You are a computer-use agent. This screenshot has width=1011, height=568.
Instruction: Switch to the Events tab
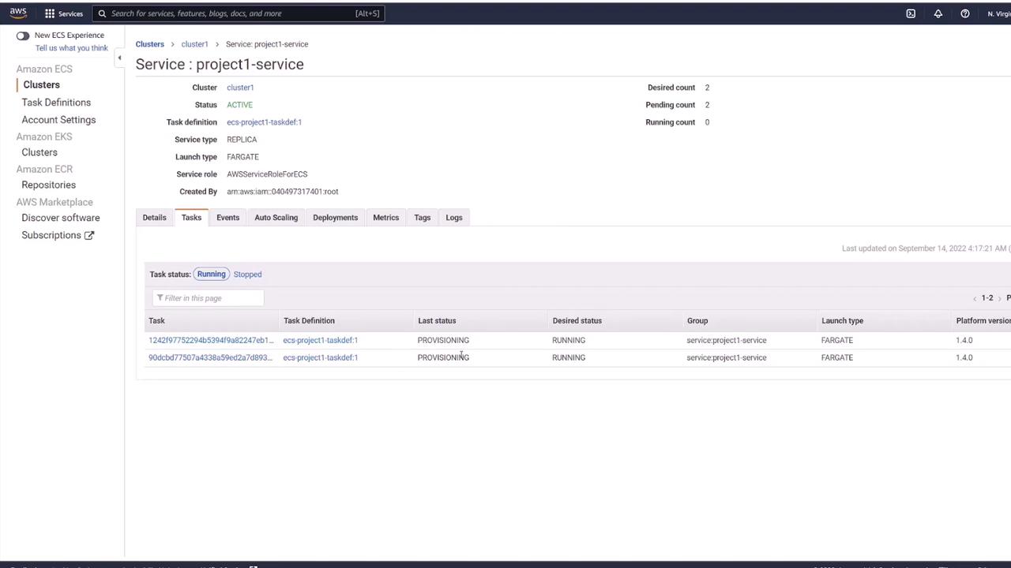click(x=227, y=218)
